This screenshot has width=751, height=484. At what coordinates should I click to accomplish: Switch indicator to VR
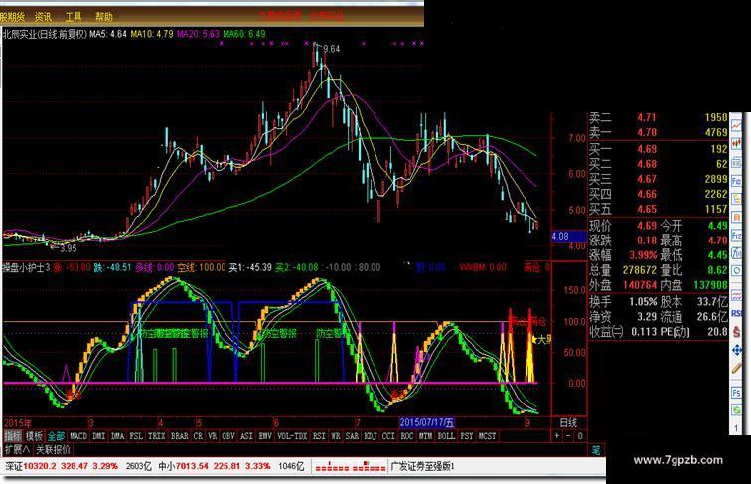213,436
